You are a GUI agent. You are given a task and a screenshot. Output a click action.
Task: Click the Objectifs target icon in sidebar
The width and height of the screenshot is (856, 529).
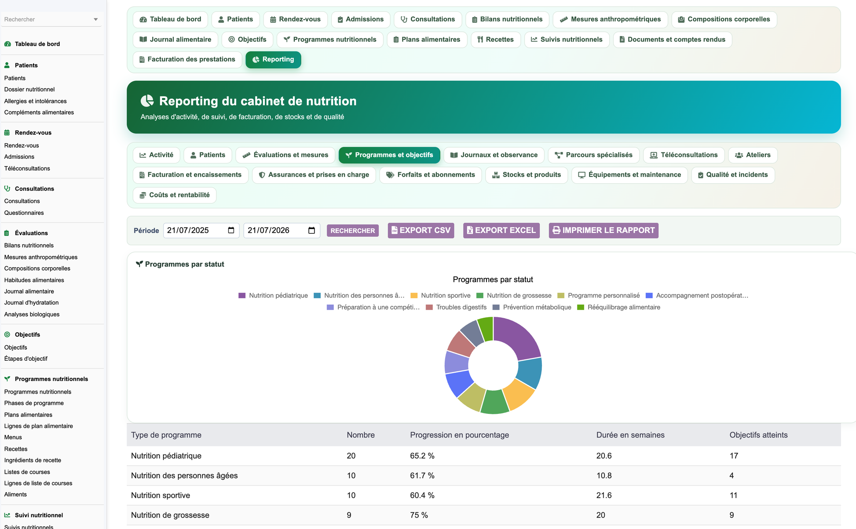click(x=7, y=334)
